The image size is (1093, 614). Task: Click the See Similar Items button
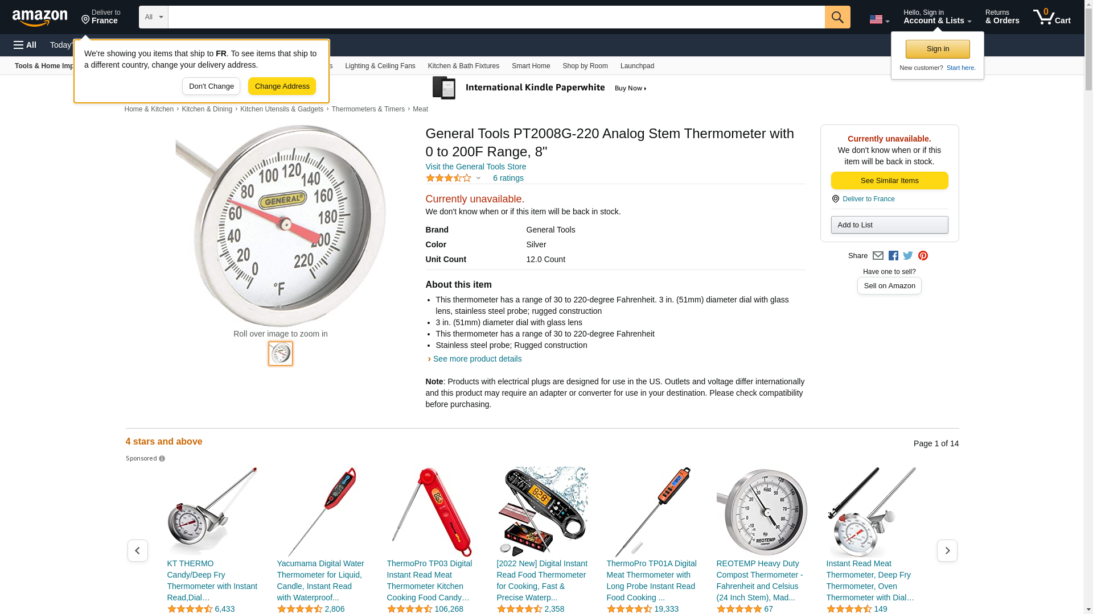tap(889, 181)
